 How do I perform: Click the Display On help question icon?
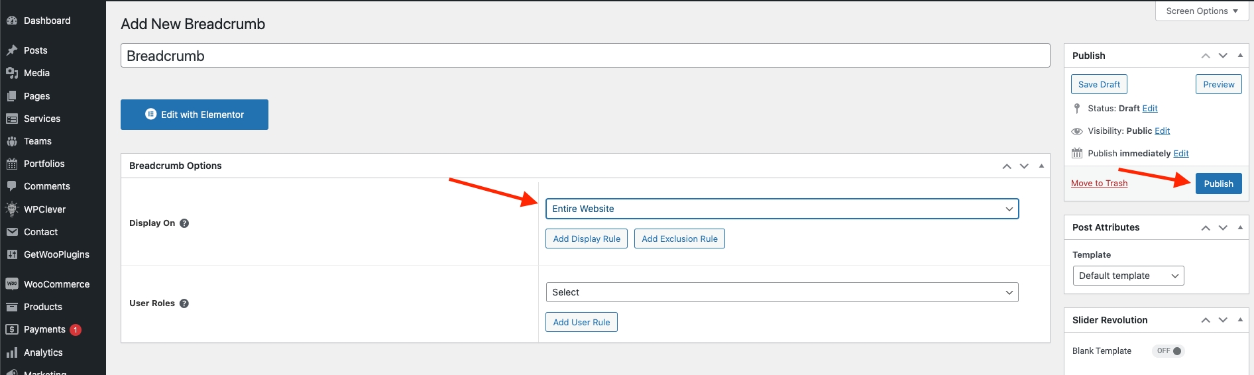coord(184,223)
